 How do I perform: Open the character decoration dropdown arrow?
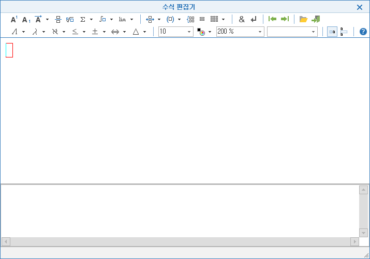[47, 19]
